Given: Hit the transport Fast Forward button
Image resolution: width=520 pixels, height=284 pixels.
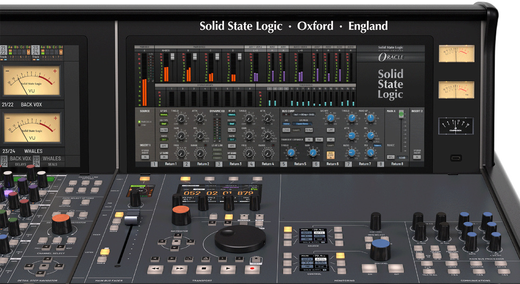Looking at the screenshot, I should pyautogui.click(x=179, y=269).
